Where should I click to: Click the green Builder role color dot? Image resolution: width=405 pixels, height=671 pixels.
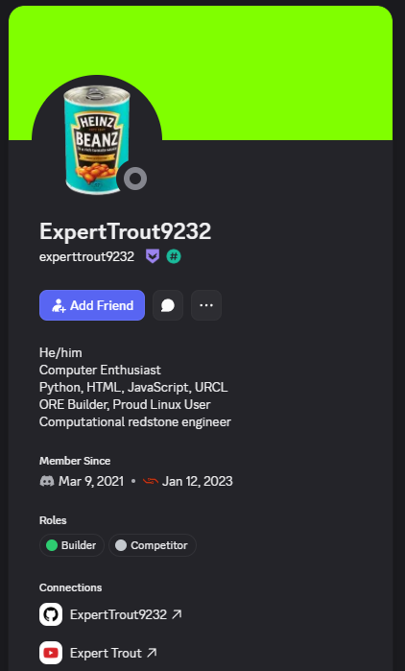tap(52, 545)
